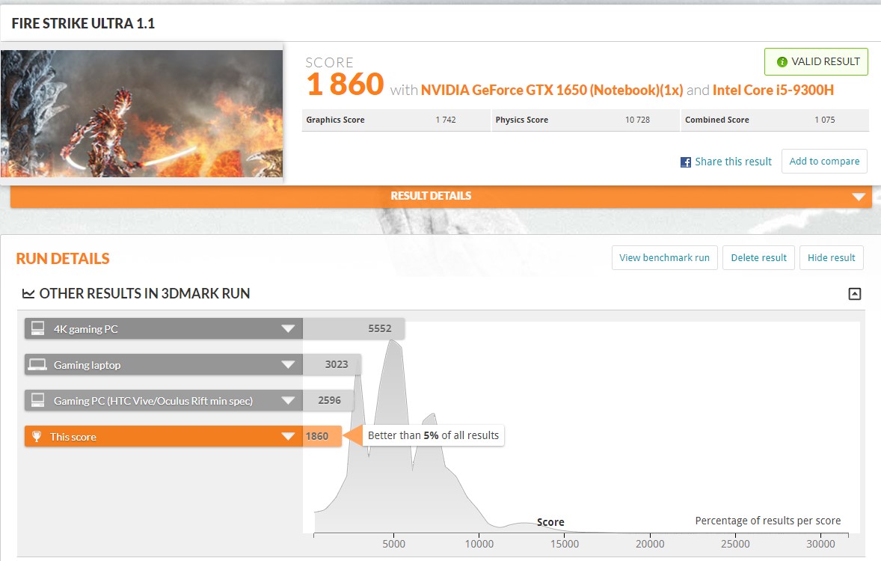
Task: Click the Facebook share icon
Action: tap(685, 162)
